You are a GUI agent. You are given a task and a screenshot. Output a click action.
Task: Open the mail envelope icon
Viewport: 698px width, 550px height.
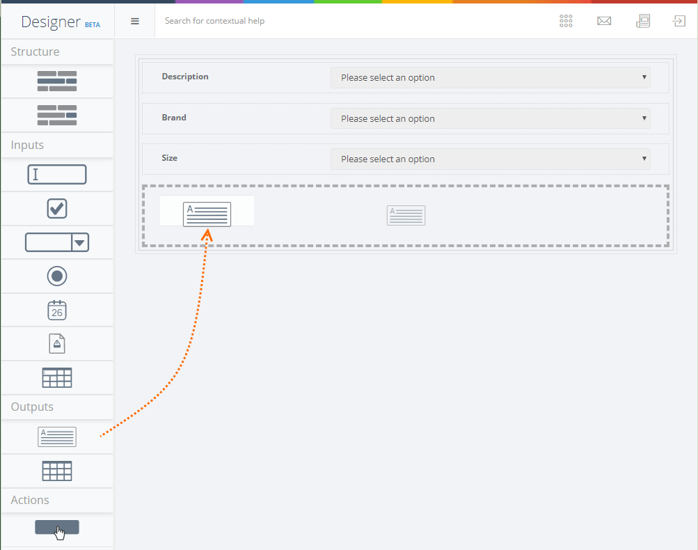(604, 21)
